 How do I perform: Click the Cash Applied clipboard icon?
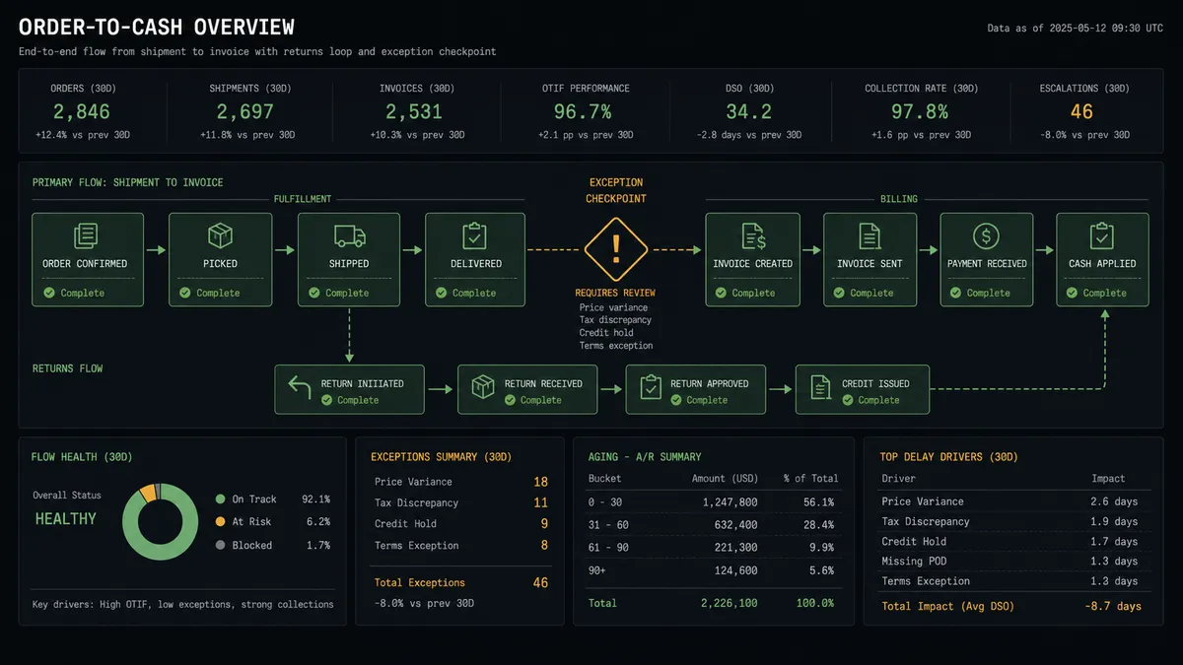(x=1102, y=235)
